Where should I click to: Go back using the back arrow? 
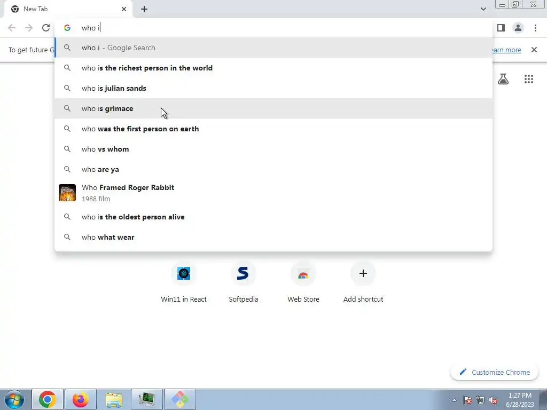pyautogui.click(x=12, y=28)
